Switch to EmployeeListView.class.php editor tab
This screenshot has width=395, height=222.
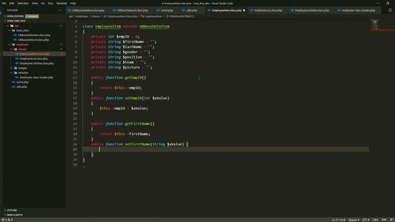312,10
